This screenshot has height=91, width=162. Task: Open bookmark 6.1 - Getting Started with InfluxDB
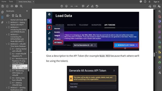[x=19, y=50]
